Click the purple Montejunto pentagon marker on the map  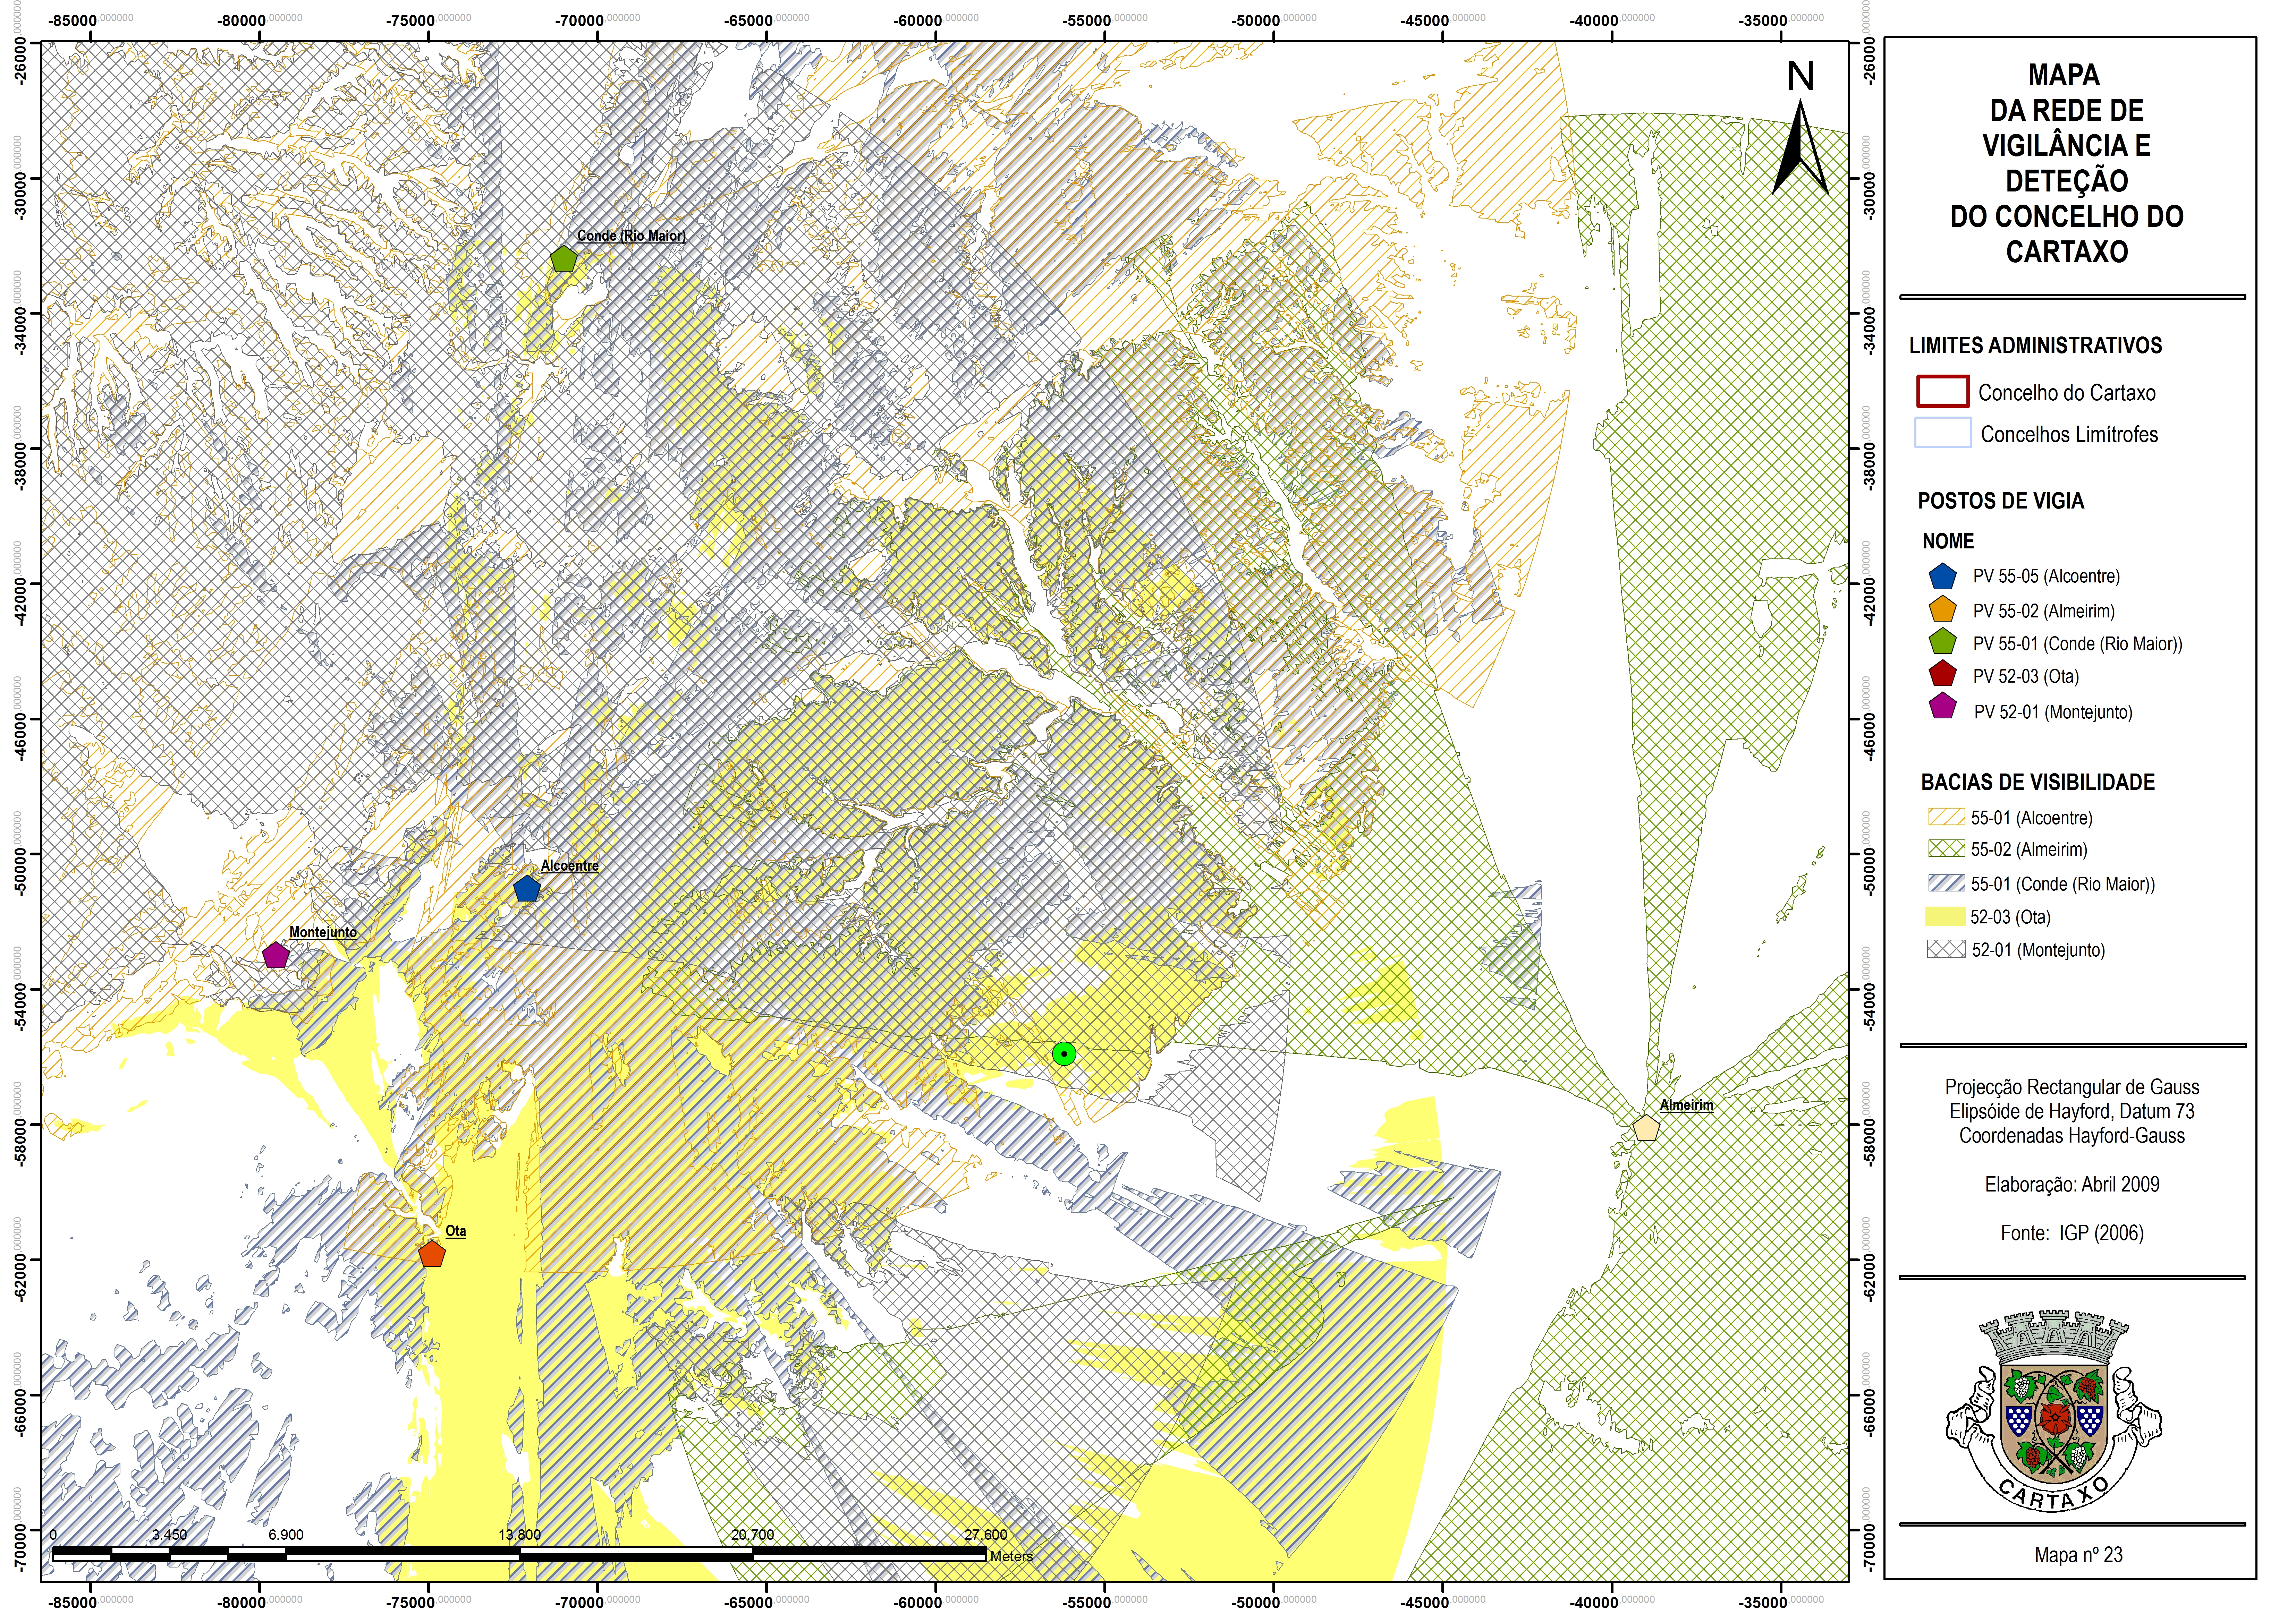pos(276,955)
